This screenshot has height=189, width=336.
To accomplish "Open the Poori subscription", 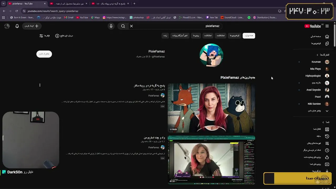I will tap(316, 97).
